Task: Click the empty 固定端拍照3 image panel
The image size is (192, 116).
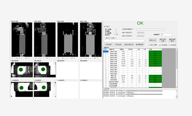Action: (x=91, y=70)
